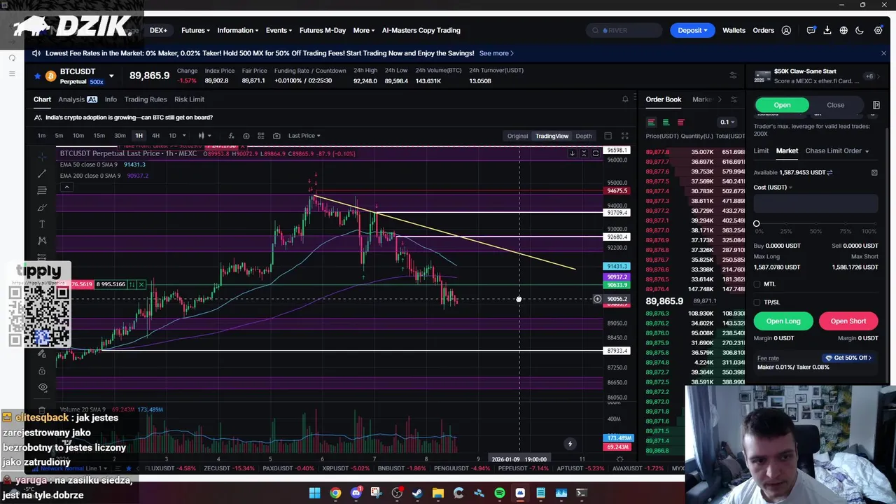Image resolution: width=896 pixels, height=504 pixels.
Task: Open the Wallets link
Action: pyautogui.click(x=734, y=30)
